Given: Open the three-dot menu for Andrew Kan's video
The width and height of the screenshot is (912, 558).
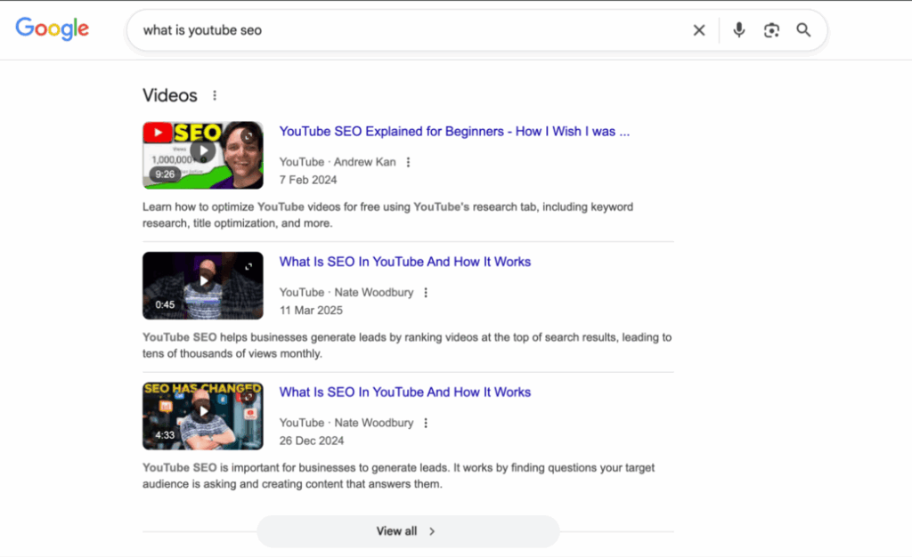Looking at the screenshot, I should pos(408,161).
